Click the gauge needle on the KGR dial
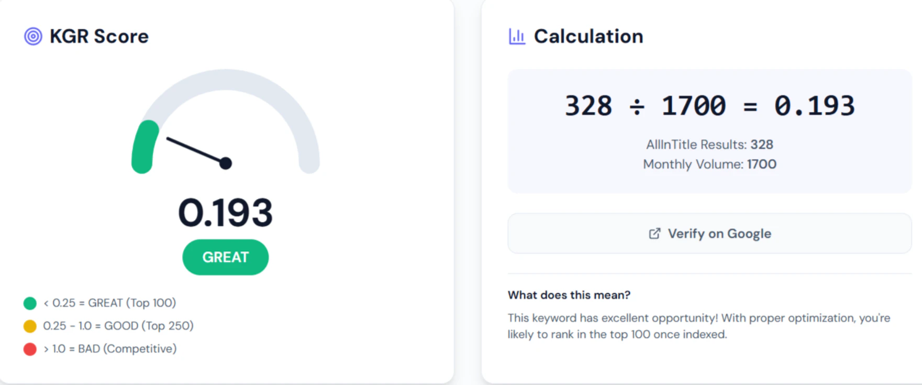Screen dimensions: 922x385 tap(196, 151)
